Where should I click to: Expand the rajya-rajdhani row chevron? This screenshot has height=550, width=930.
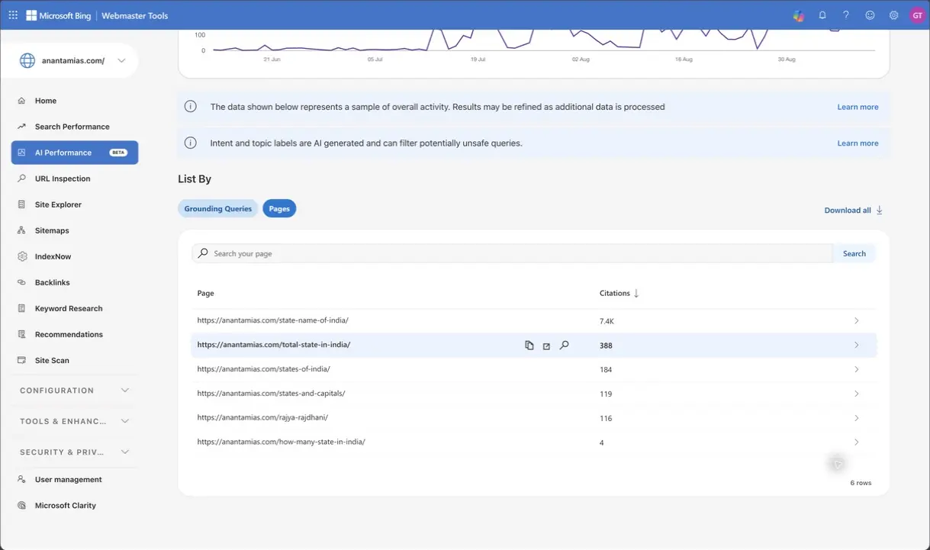(x=856, y=418)
